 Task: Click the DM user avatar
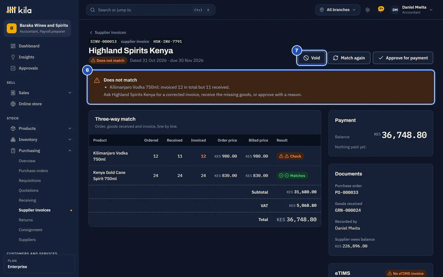tap(395, 10)
